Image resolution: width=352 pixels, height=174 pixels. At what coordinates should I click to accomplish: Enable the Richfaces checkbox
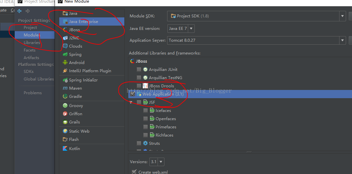[x=145, y=135]
